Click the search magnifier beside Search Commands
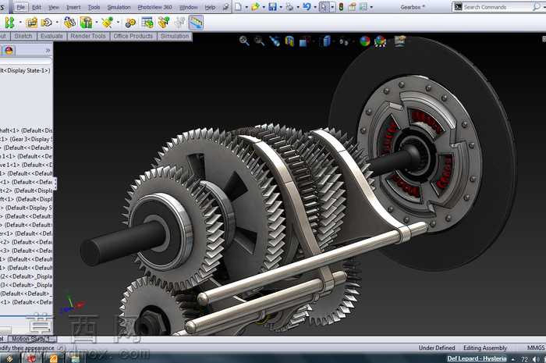The height and width of the screenshot is (363, 546). [x=537, y=6]
